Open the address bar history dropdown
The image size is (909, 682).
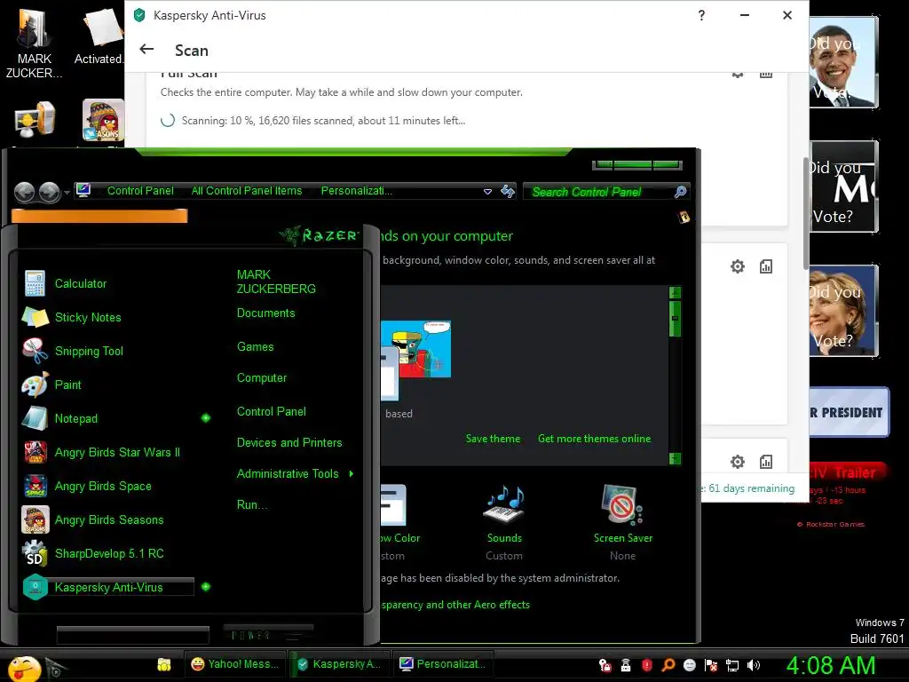tap(487, 192)
